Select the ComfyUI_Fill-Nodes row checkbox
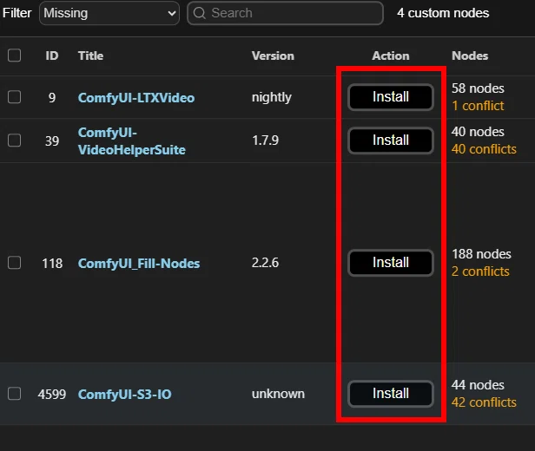The width and height of the screenshot is (535, 451). [x=14, y=263]
